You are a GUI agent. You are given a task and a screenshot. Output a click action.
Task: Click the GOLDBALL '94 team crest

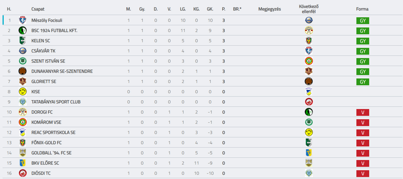(22, 153)
